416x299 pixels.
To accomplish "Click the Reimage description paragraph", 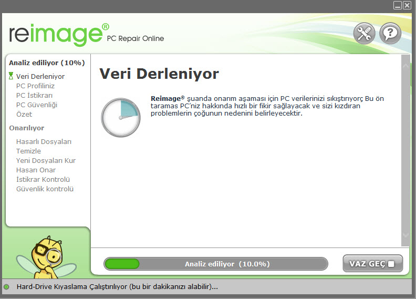I will pyautogui.click(x=267, y=106).
